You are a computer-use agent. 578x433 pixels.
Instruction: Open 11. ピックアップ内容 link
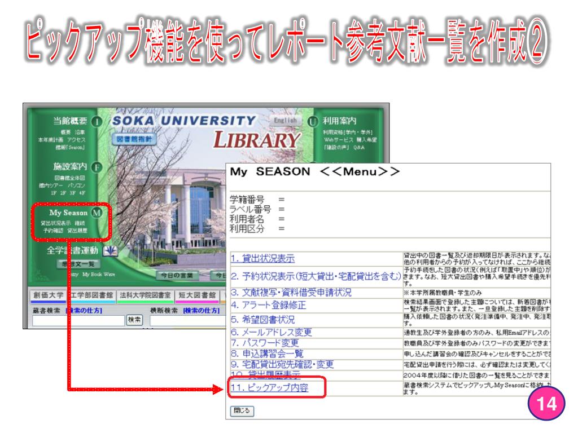[x=269, y=388]
